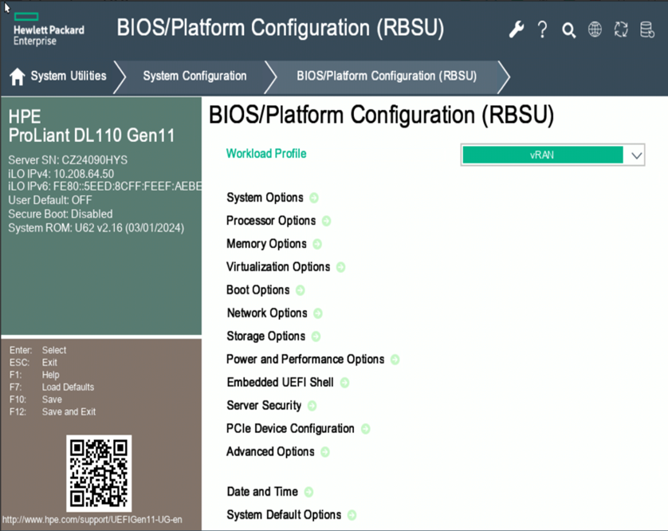This screenshot has height=531, width=668.
Task: Click the HPE support URL link
Action: point(92,520)
